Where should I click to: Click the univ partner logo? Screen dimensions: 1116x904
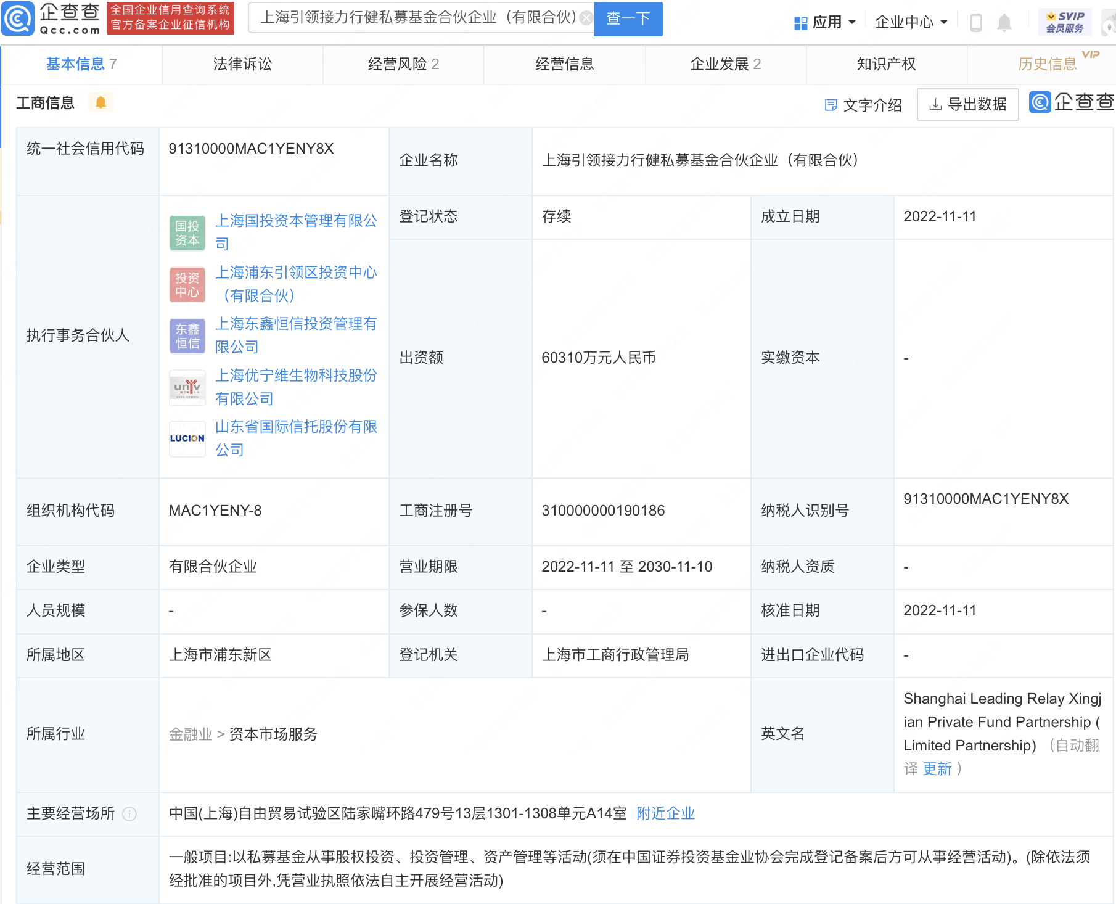click(187, 388)
